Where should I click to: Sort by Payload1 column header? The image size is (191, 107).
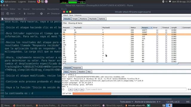pyautogui.click(x=87, y=28)
